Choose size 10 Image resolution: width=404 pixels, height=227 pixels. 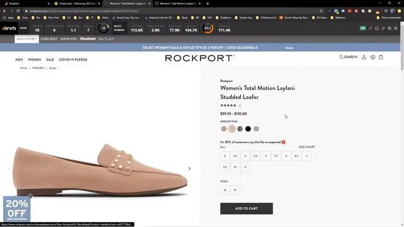(x=235, y=167)
